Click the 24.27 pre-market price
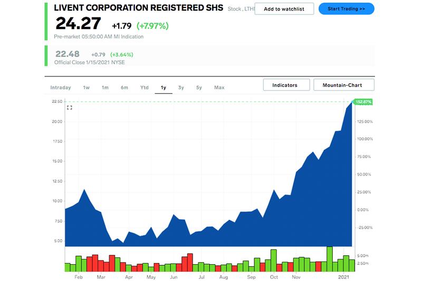 click(78, 23)
